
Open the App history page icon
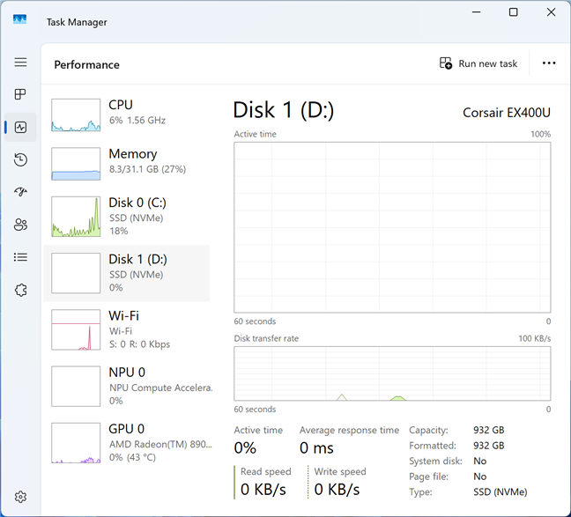coord(20,159)
